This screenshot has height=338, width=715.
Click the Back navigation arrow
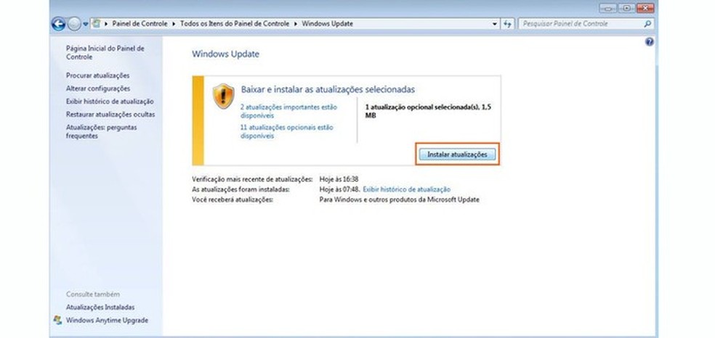click(x=58, y=24)
